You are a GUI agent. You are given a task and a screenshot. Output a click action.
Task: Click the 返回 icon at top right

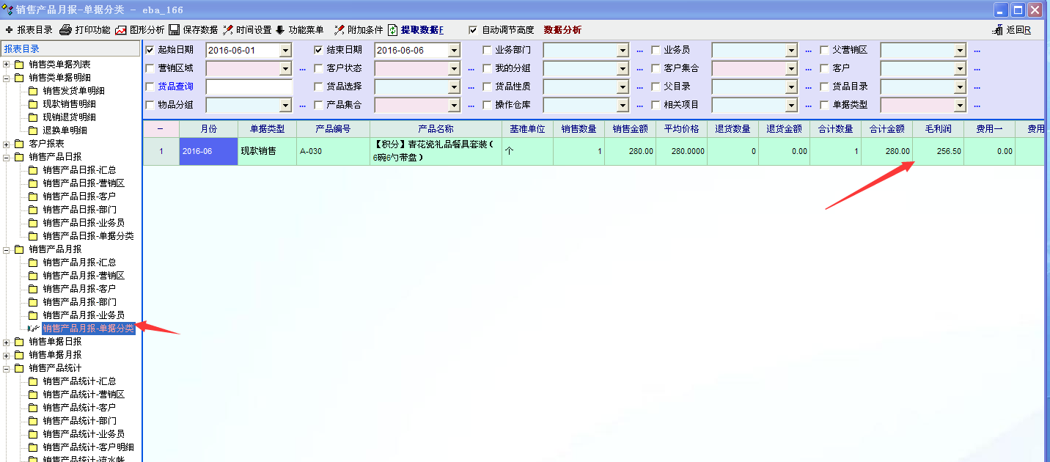click(997, 30)
